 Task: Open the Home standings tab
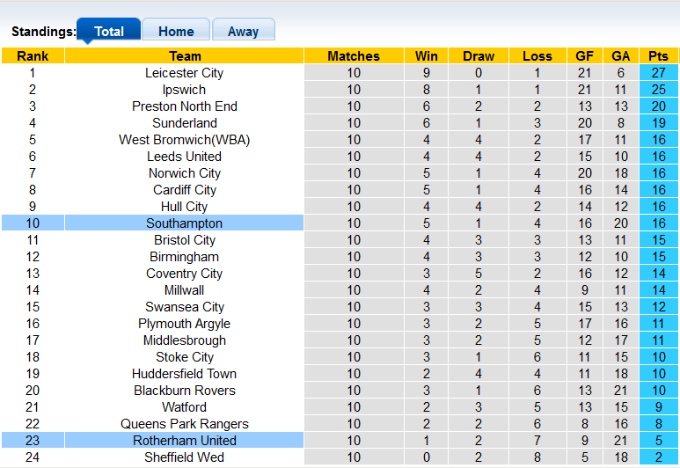tap(176, 31)
